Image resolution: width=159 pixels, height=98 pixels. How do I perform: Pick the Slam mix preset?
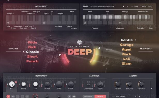127,64
